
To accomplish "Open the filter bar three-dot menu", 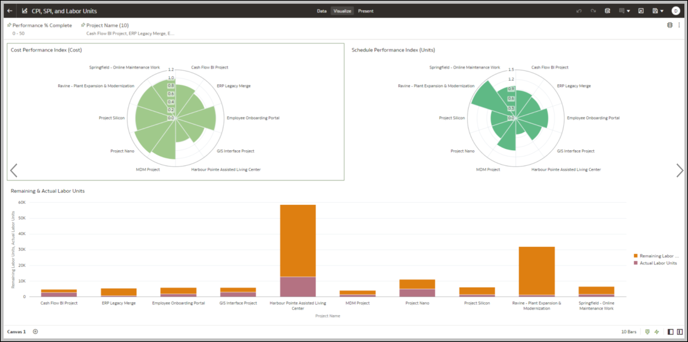I will (x=679, y=25).
